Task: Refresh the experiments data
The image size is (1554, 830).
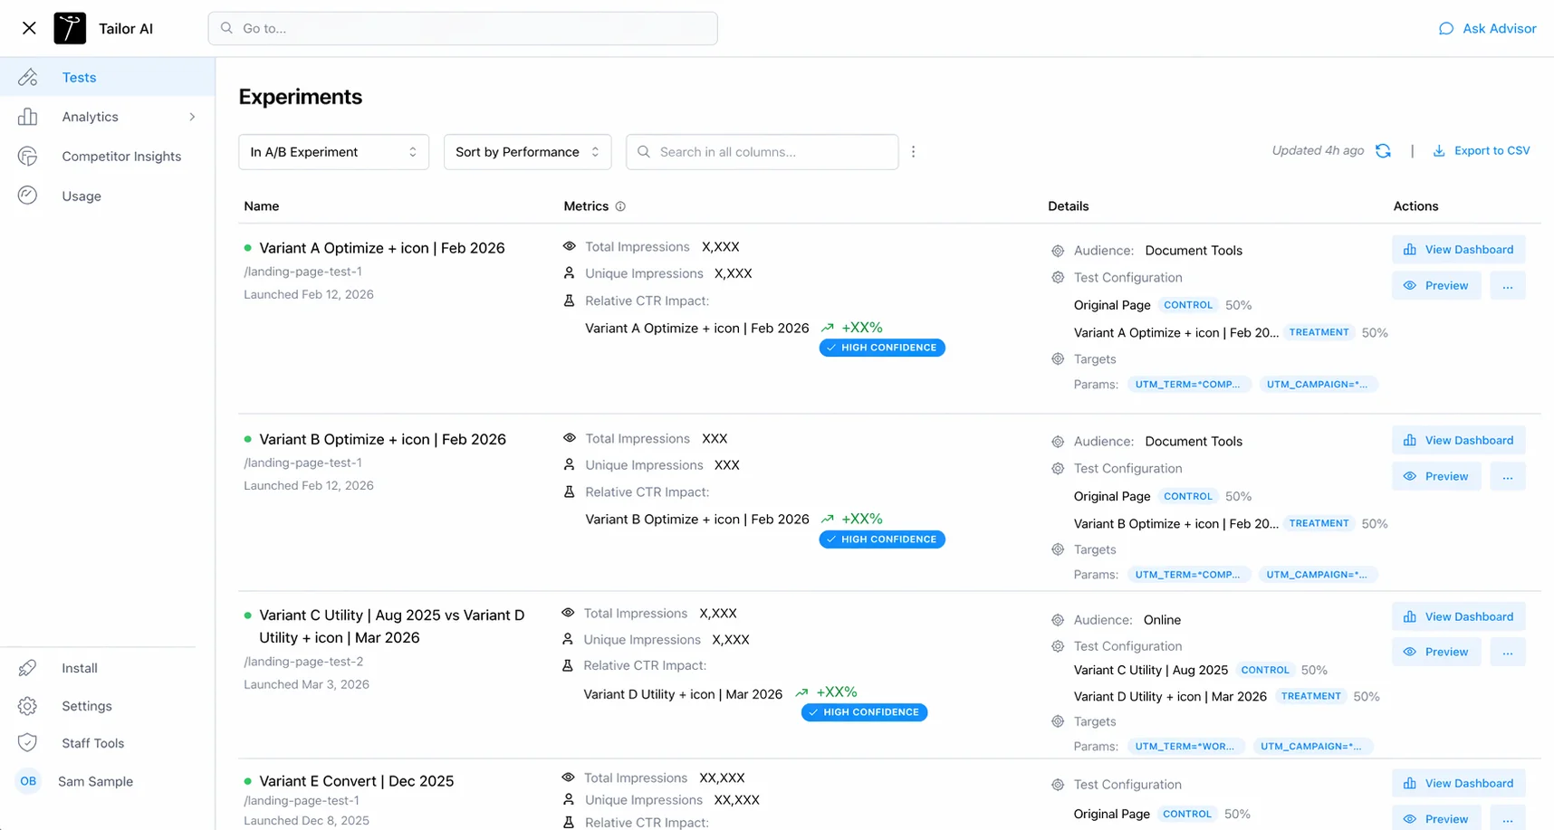Action: click(x=1383, y=151)
